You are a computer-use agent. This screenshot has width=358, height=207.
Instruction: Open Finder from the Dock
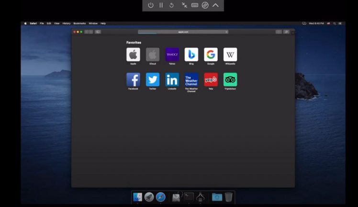click(137, 197)
